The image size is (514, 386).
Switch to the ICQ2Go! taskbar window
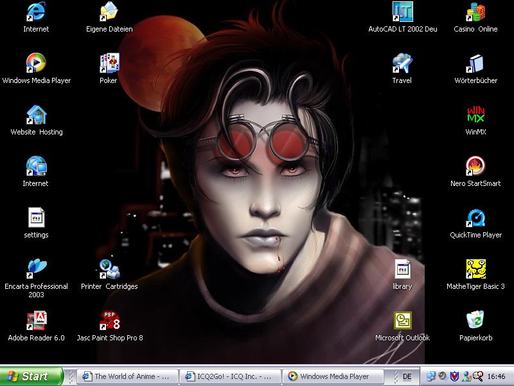coord(231,376)
